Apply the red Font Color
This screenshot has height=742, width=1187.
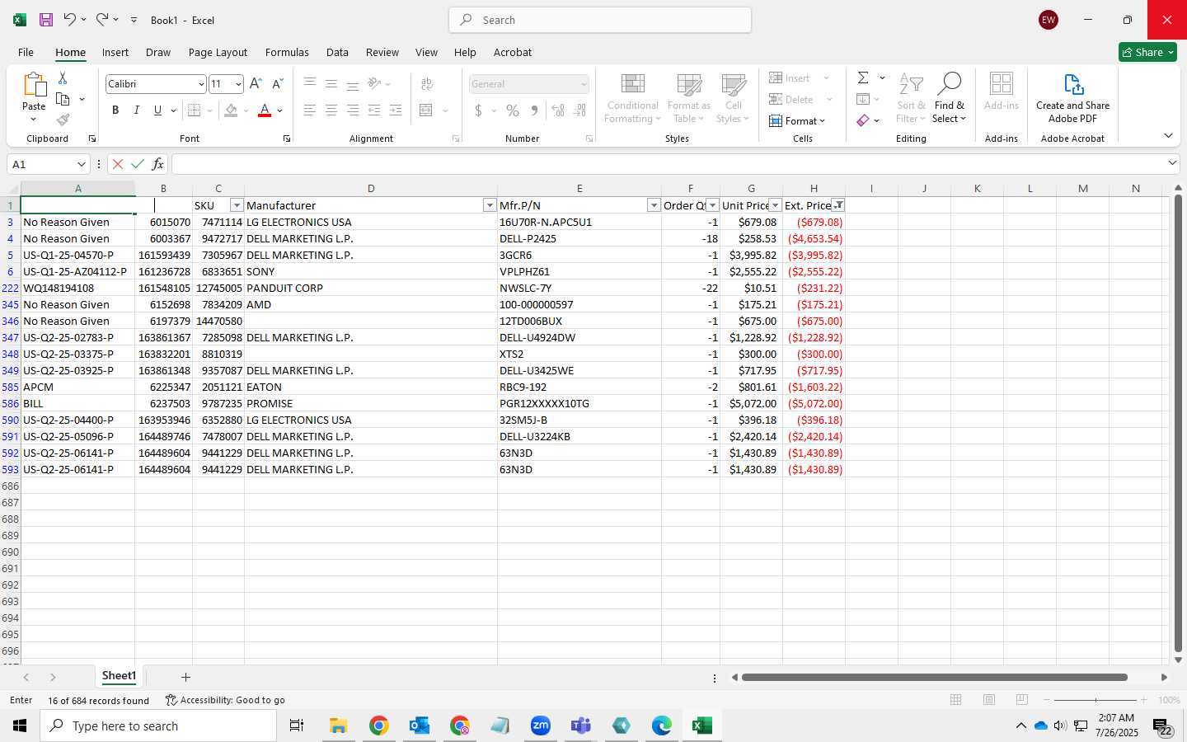265,110
